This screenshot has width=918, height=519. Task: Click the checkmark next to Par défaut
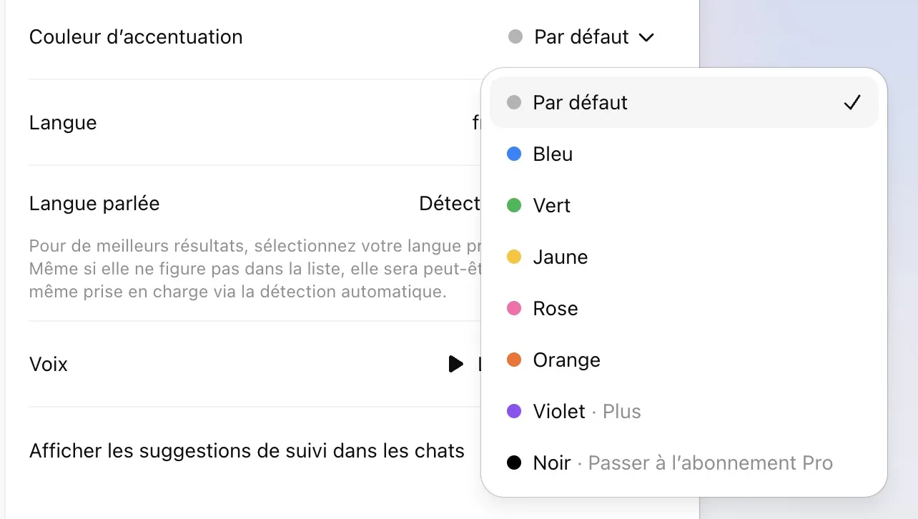851,103
